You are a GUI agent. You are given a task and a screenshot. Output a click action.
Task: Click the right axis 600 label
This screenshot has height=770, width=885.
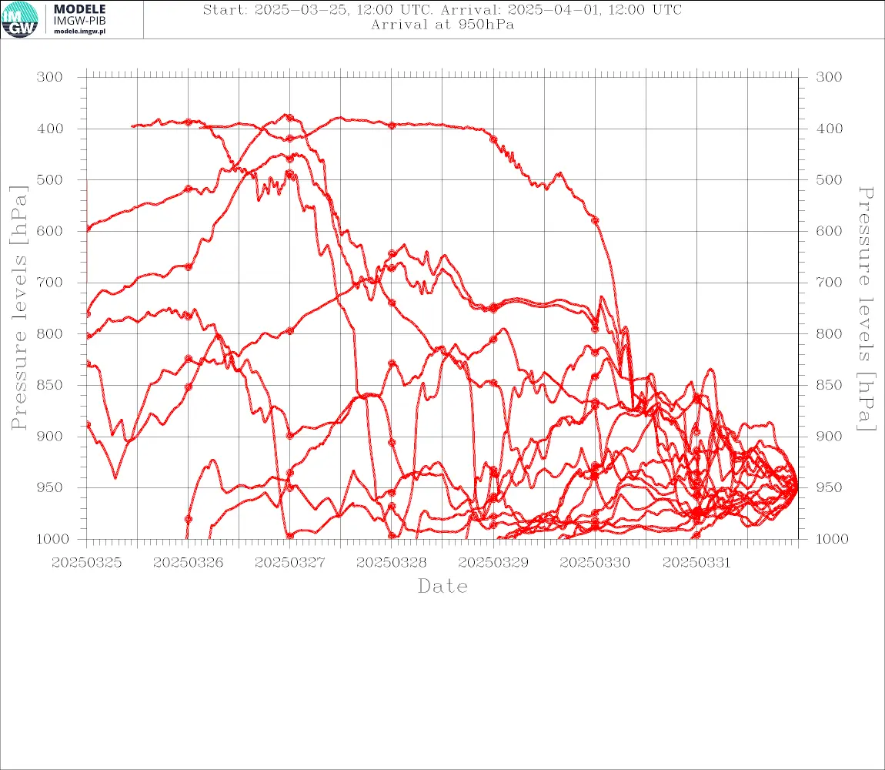pos(829,231)
